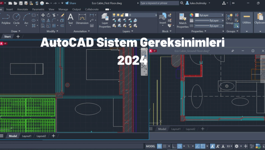This screenshot has width=265, height=150.
Task: Click the MODEL button in status bar
Action: pyautogui.click(x=150, y=146)
